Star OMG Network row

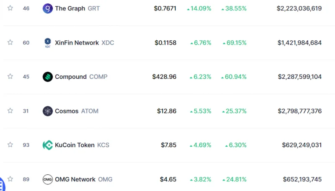click(10, 179)
